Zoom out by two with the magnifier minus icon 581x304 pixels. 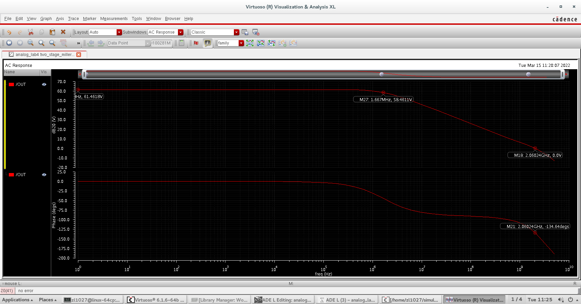(x=52, y=43)
